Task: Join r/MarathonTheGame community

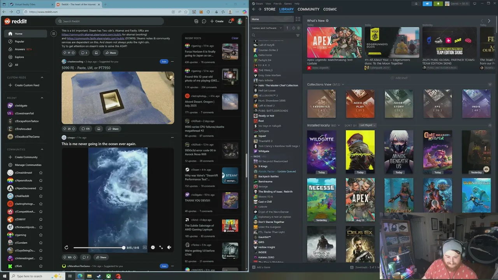Action: (164, 266)
